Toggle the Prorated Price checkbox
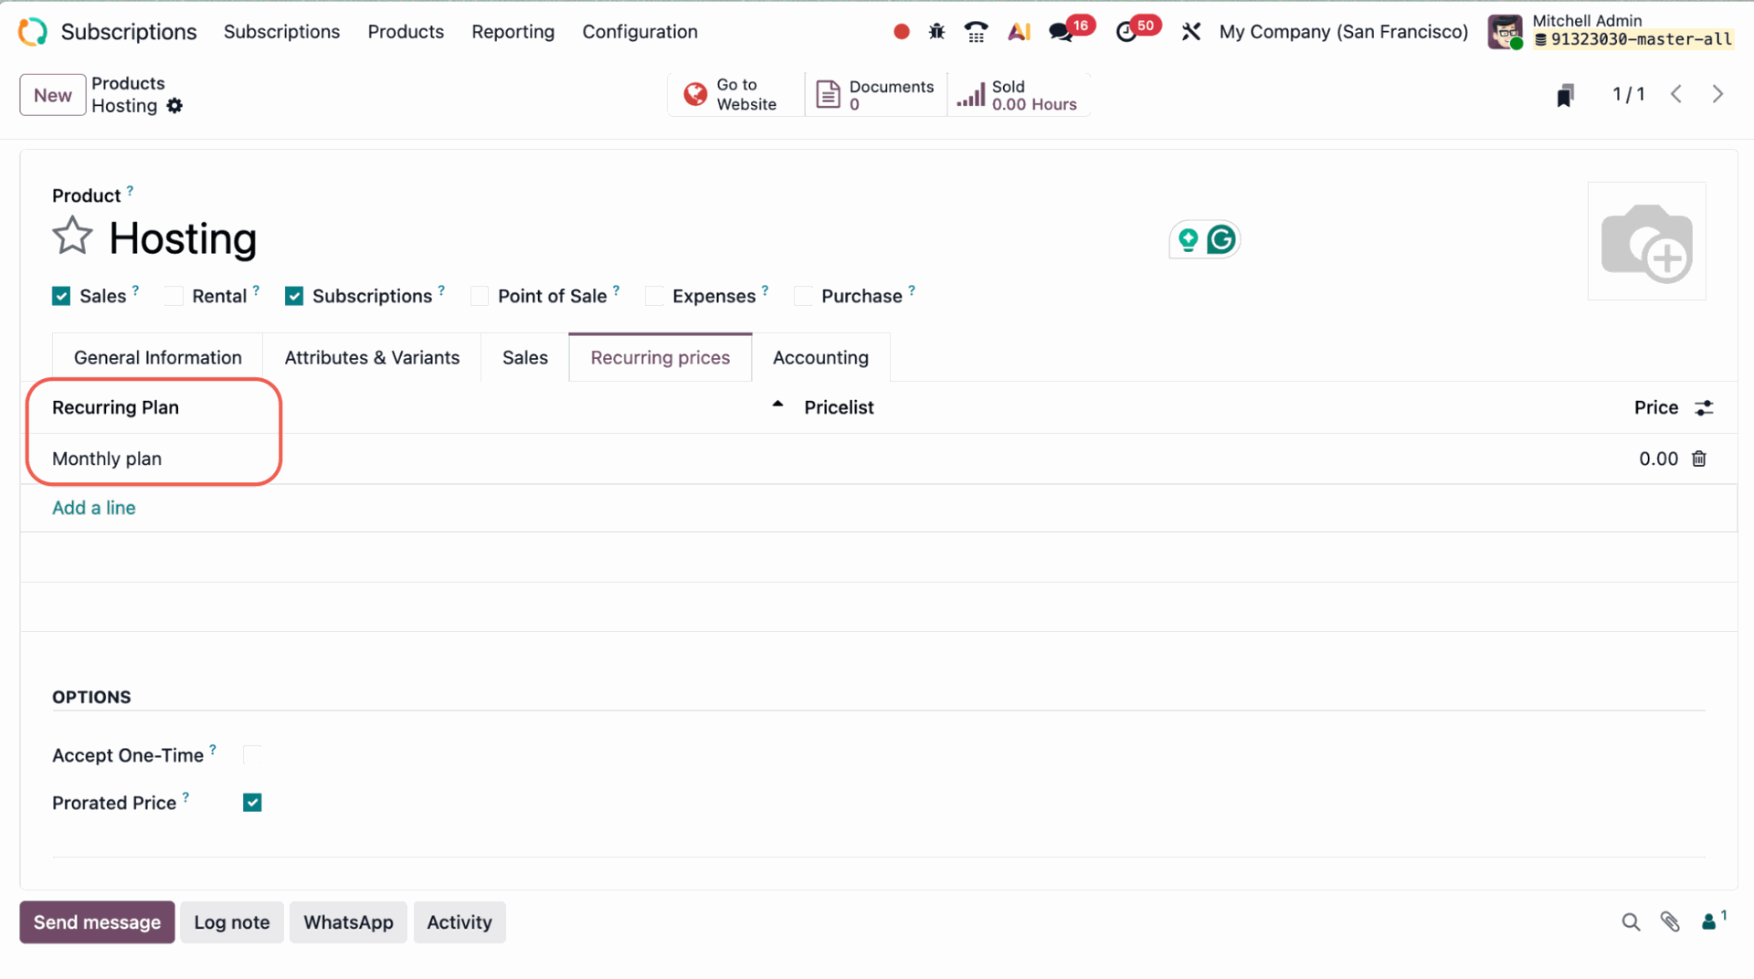Image resolution: width=1754 pixels, height=979 pixels. tap(252, 803)
